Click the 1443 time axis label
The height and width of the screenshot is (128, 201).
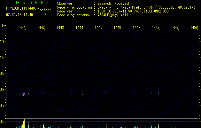60,27
